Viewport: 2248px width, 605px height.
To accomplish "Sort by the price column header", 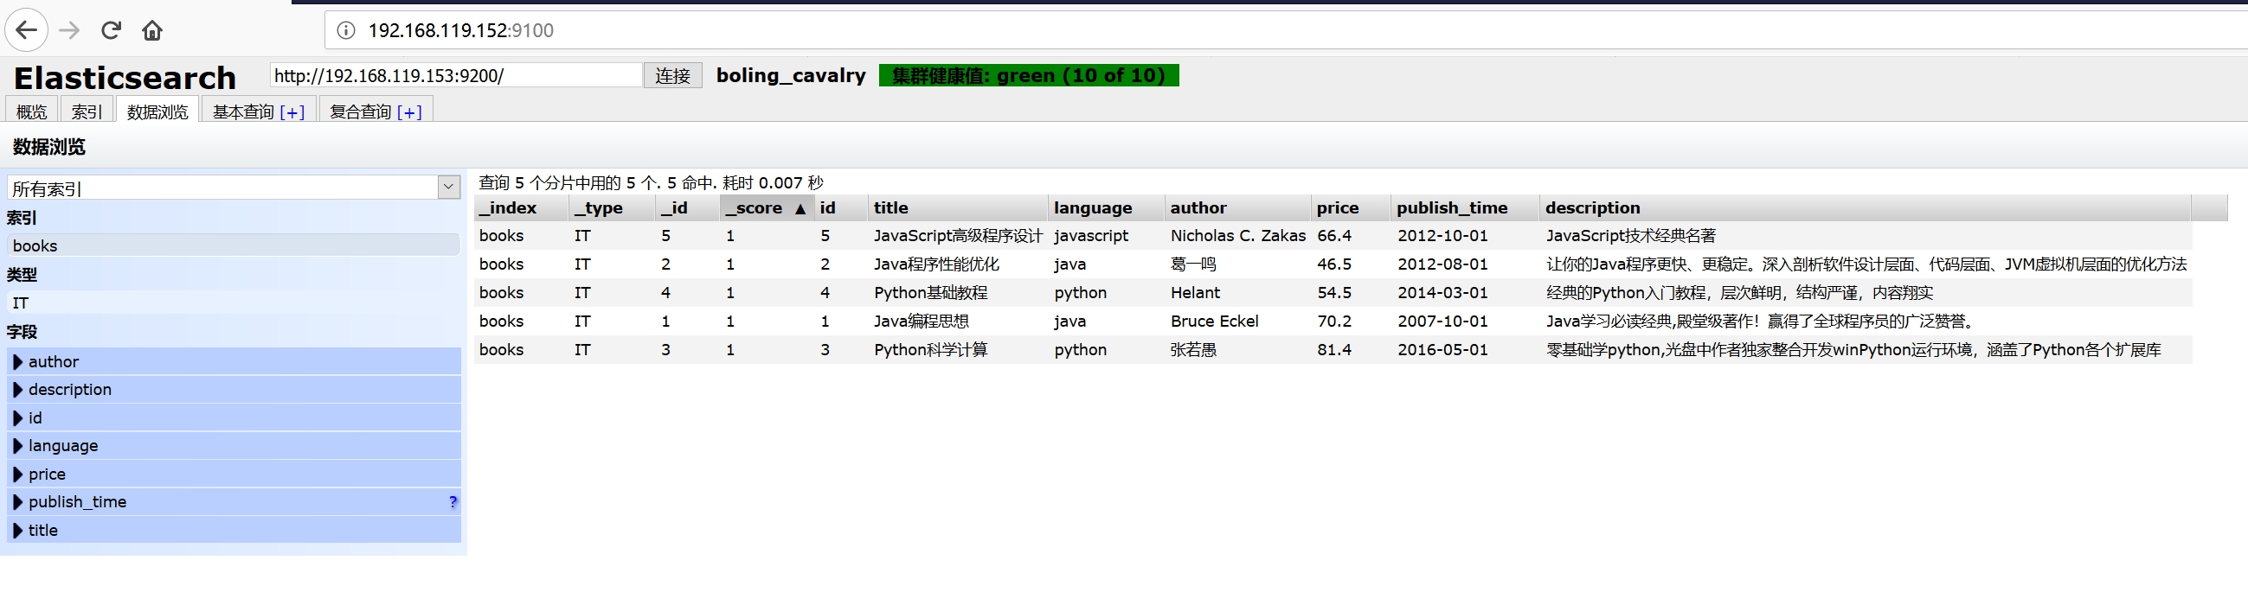I will (x=1351, y=207).
